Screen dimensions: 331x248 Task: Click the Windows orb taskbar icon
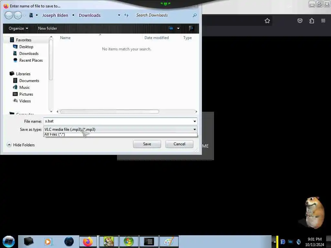129,242
